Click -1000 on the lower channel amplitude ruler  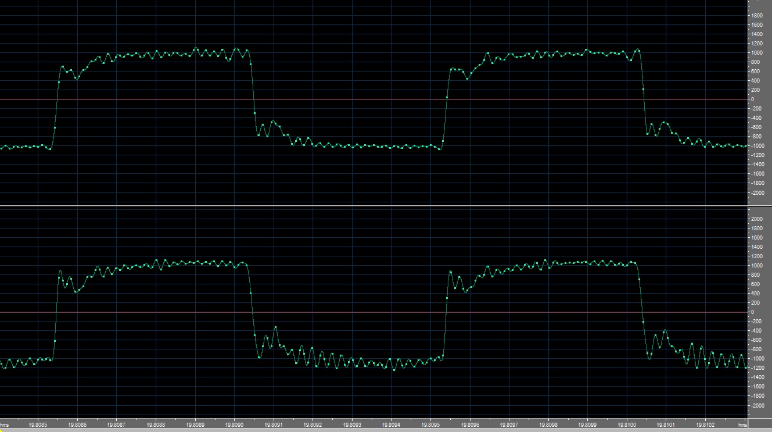[x=759, y=359]
